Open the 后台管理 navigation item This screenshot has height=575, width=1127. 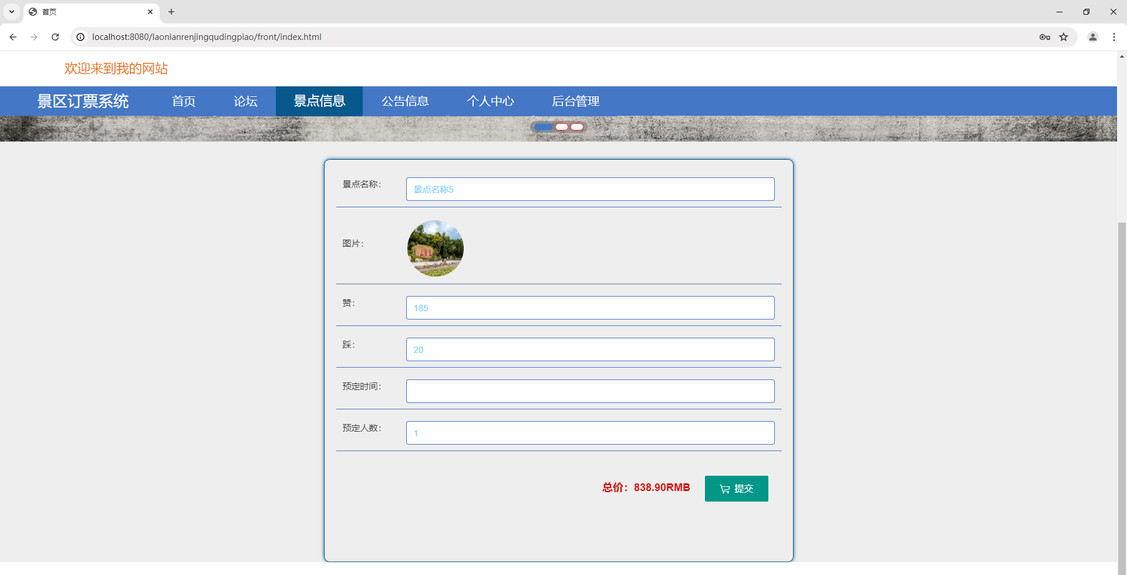pos(575,101)
